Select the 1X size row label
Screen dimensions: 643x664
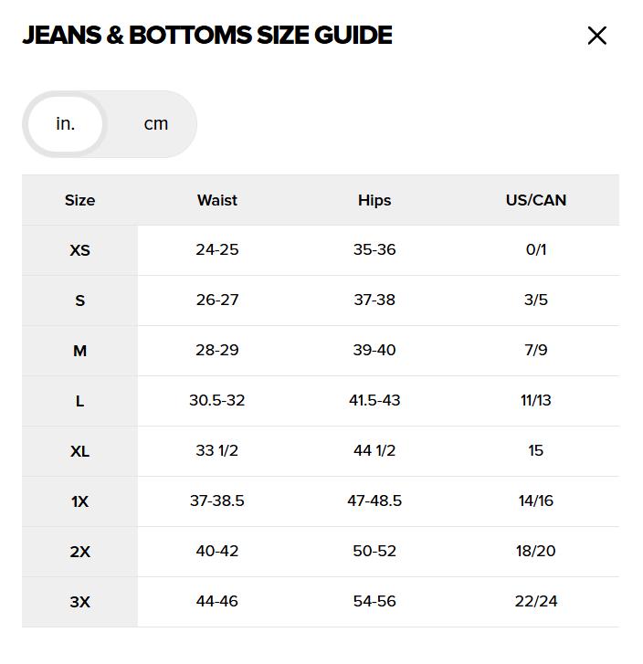point(79,501)
